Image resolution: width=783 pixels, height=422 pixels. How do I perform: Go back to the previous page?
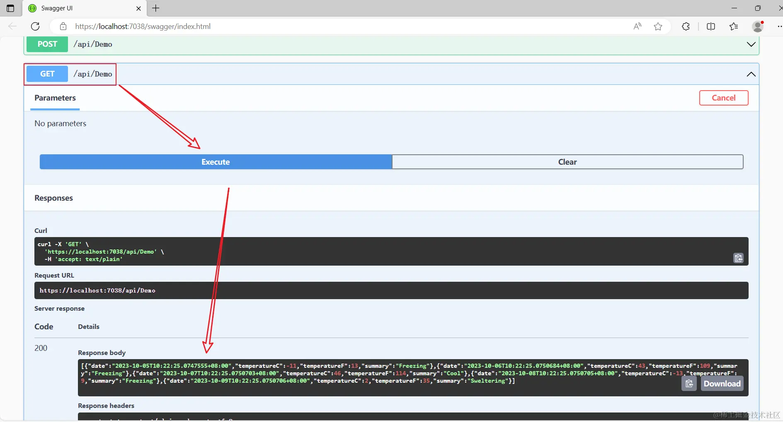pos(12,26)
